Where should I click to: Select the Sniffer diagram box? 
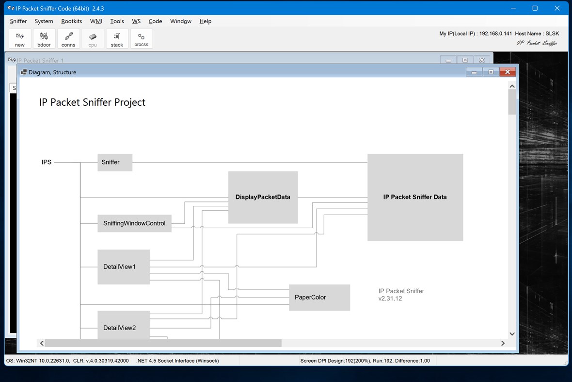pos(115,163)
